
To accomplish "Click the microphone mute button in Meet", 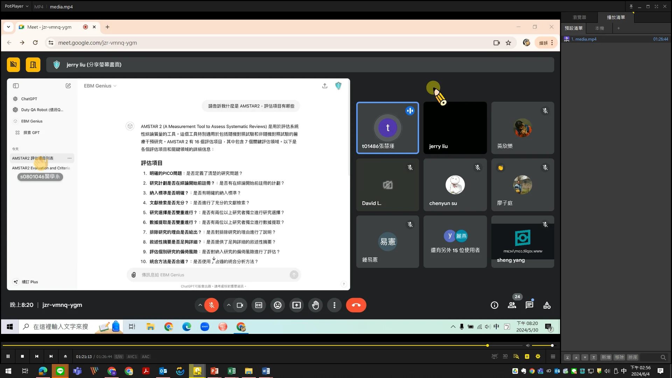I will click(212, 305).
